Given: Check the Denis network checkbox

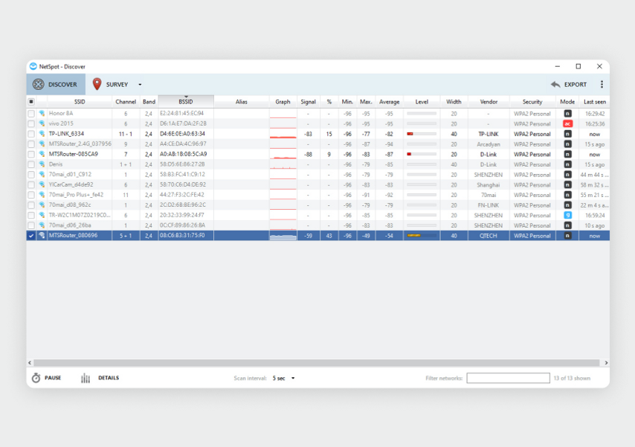Looking at the screenshot, I should [x=31, y=164].
